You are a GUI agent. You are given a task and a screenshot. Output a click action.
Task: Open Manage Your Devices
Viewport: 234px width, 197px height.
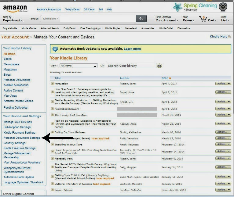18,122
